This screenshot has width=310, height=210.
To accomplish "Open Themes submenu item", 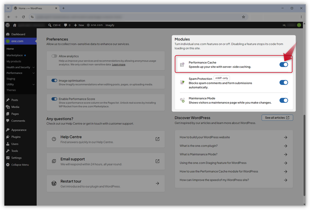I will pyautogui.click(x=11, y=90).
